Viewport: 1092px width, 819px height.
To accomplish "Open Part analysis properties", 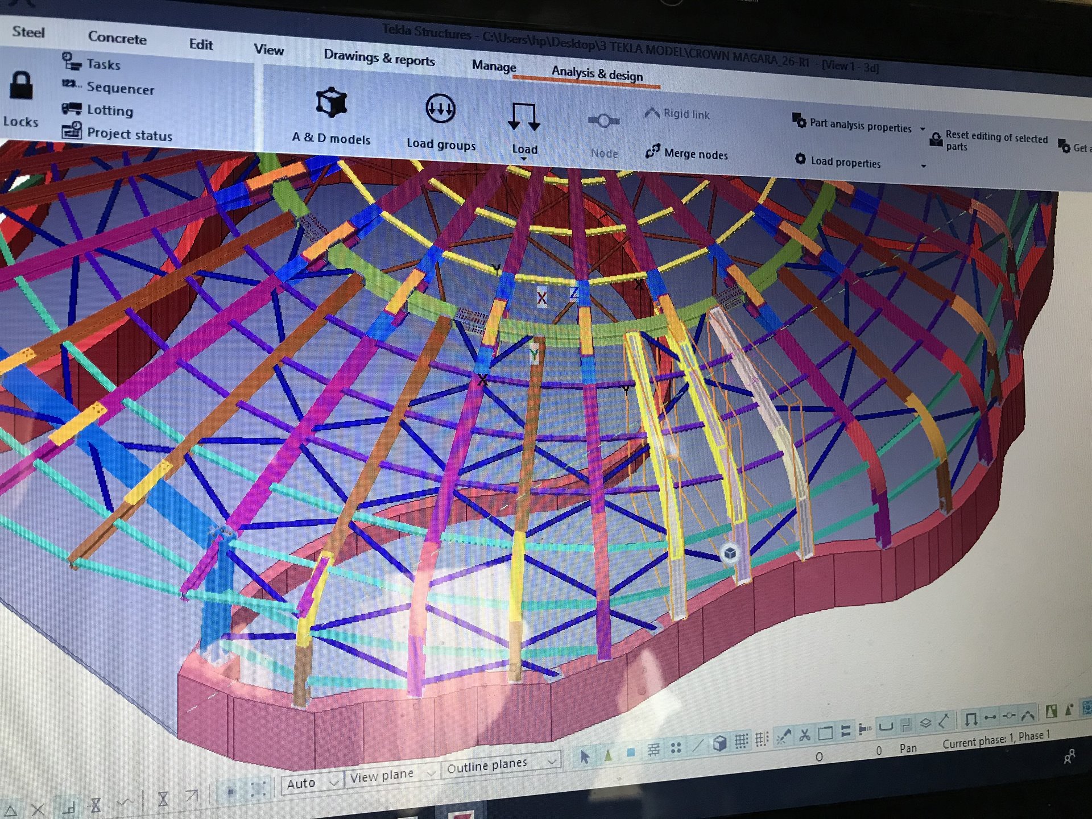I will (852, 124).
